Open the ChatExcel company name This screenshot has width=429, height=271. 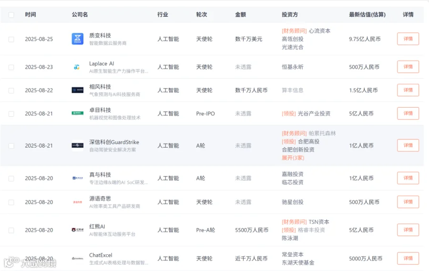click(101, 255)
